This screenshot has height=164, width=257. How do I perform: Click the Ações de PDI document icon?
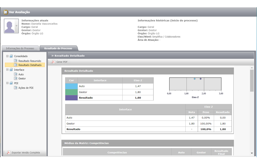(16, 88)
